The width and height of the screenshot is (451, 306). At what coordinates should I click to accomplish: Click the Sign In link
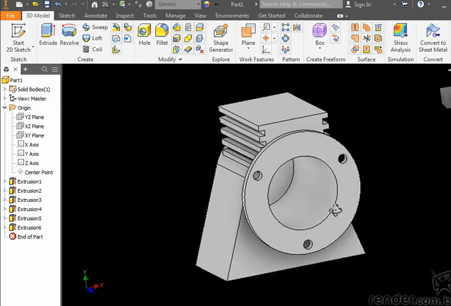coord(362,4)
